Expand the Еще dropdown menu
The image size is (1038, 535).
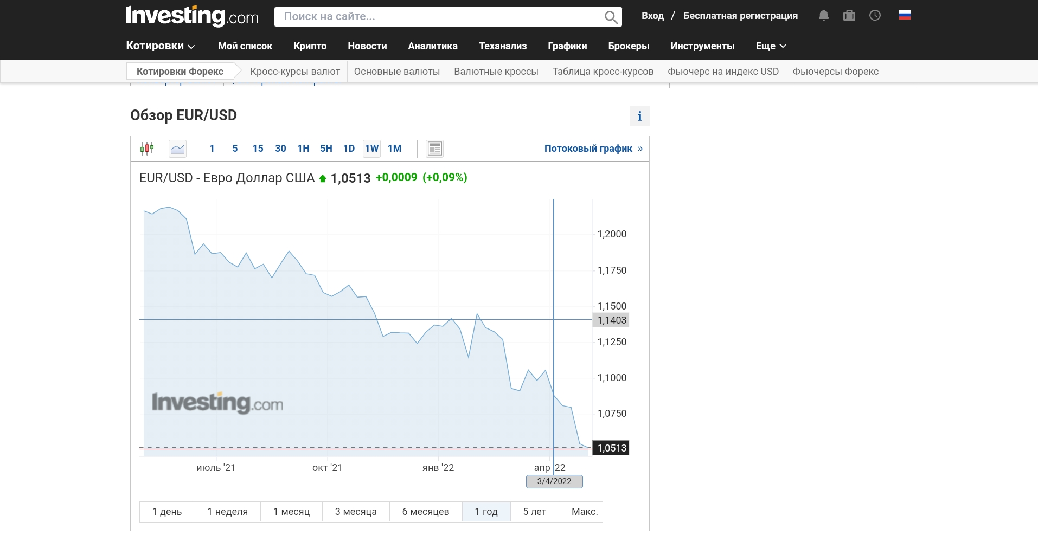771,46
